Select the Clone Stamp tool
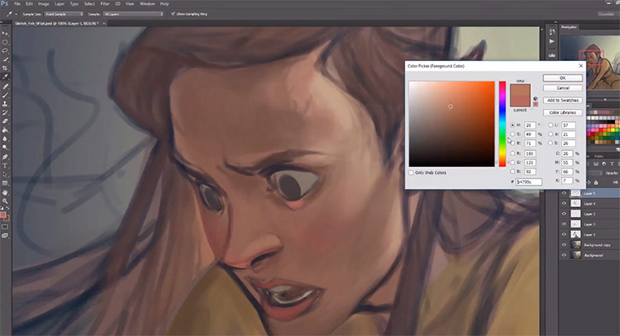 (x=5, y=104)
